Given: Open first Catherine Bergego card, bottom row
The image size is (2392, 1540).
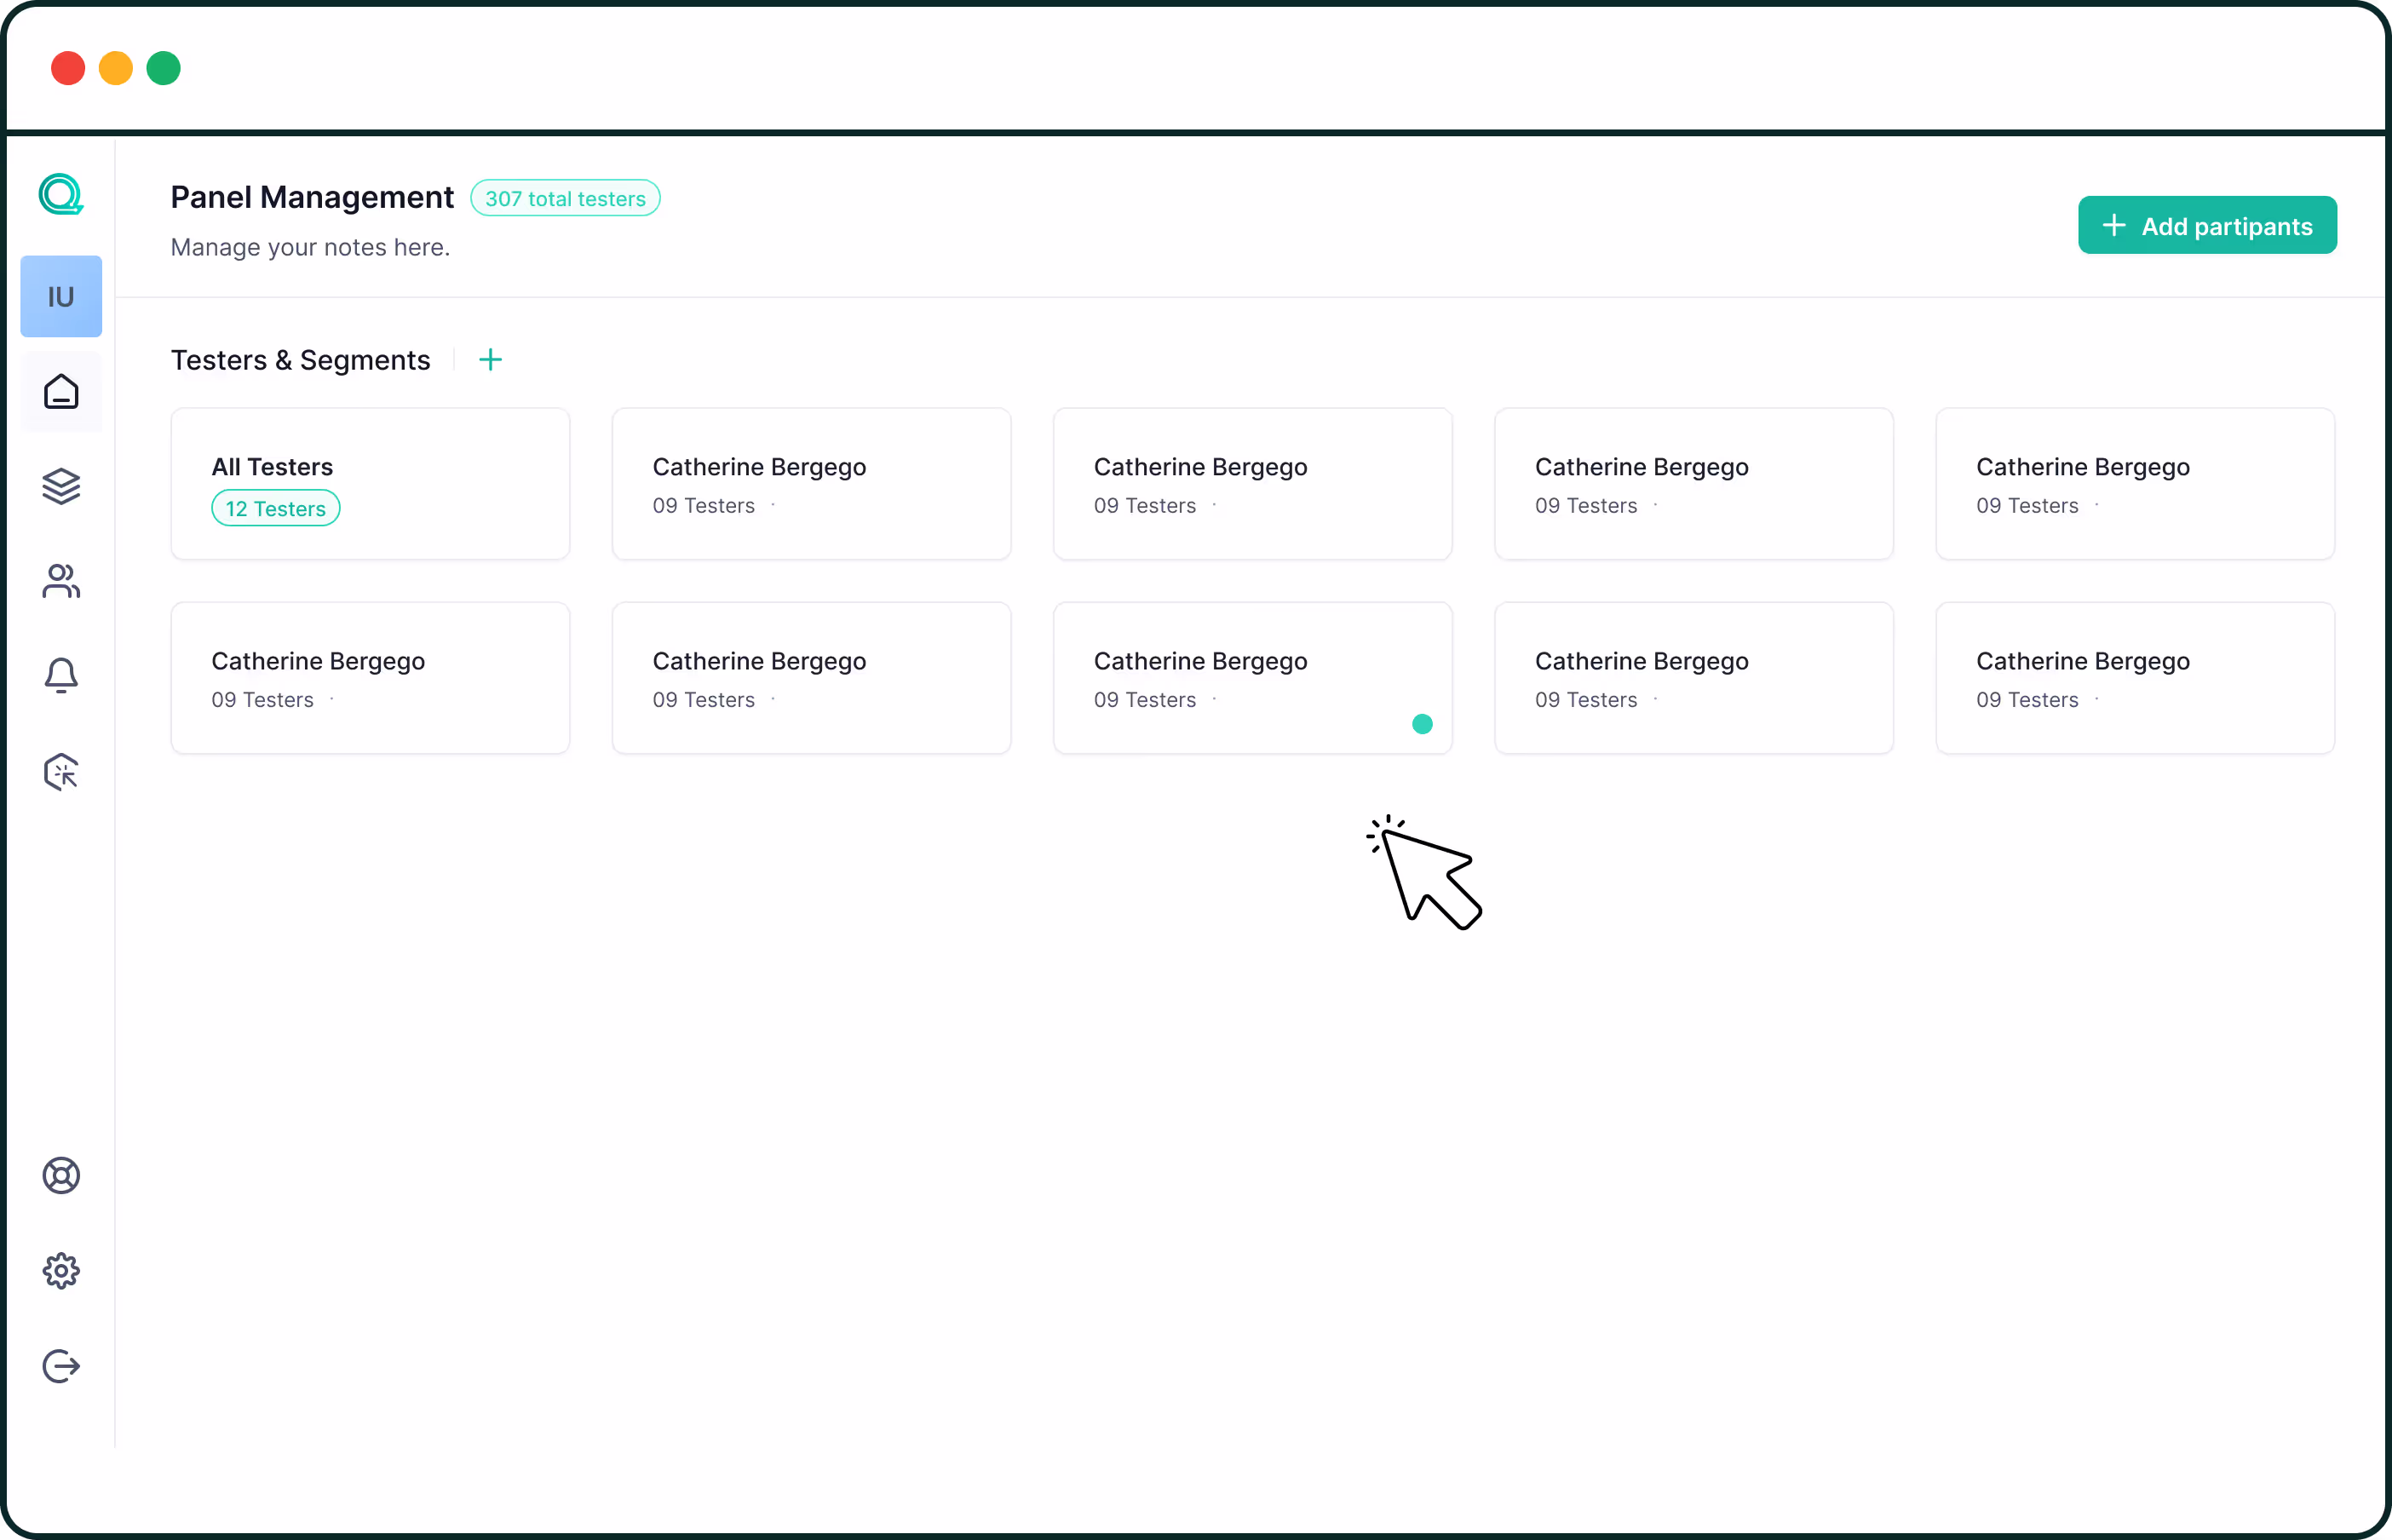Looking at the screenshot, I should point(370,678).
